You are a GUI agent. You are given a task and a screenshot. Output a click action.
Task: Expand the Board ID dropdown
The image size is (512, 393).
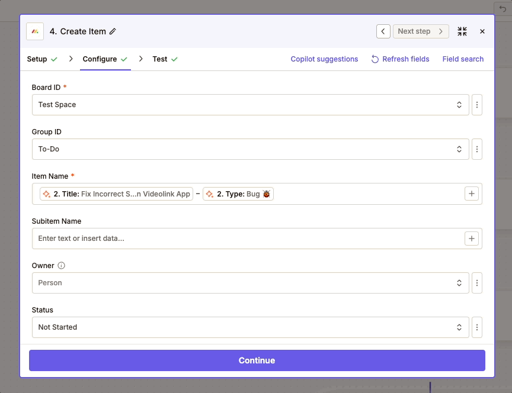pos(250,105)
